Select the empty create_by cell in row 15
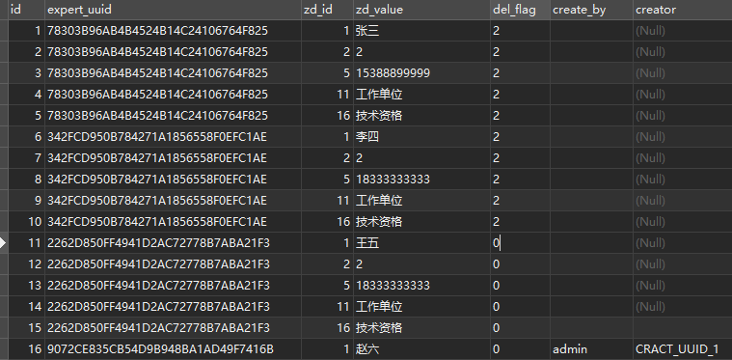The image size is (732, 360). pyautogui.click(x=591, y=327)
